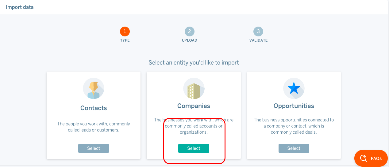Choose Select on the Companies card
This screenshot has height=167, width=389.
[x=194, y=148]
